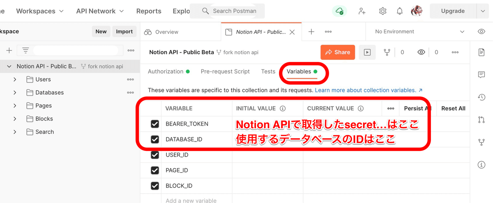
Task: Open Learn more about collection variables link
Action: (369, 90)
